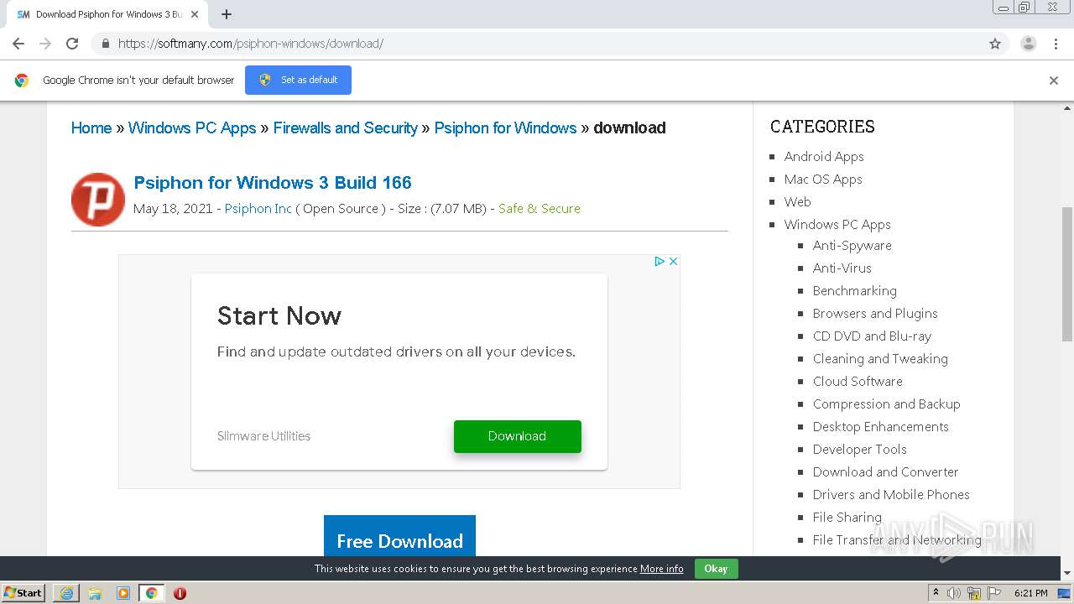Image resolution: width=1074 pixels, height=604 pixels.
Task: Click the red Opera-style taskbar icon
Action: point(180,593)
